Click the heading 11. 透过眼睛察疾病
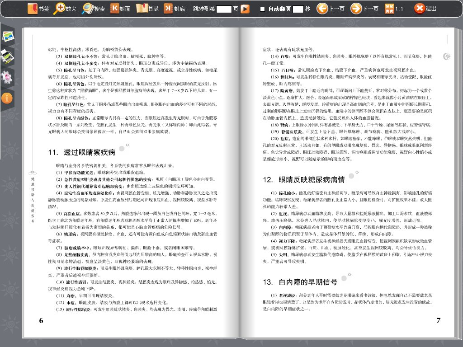463x347 pixels. [x=81, y=152]
